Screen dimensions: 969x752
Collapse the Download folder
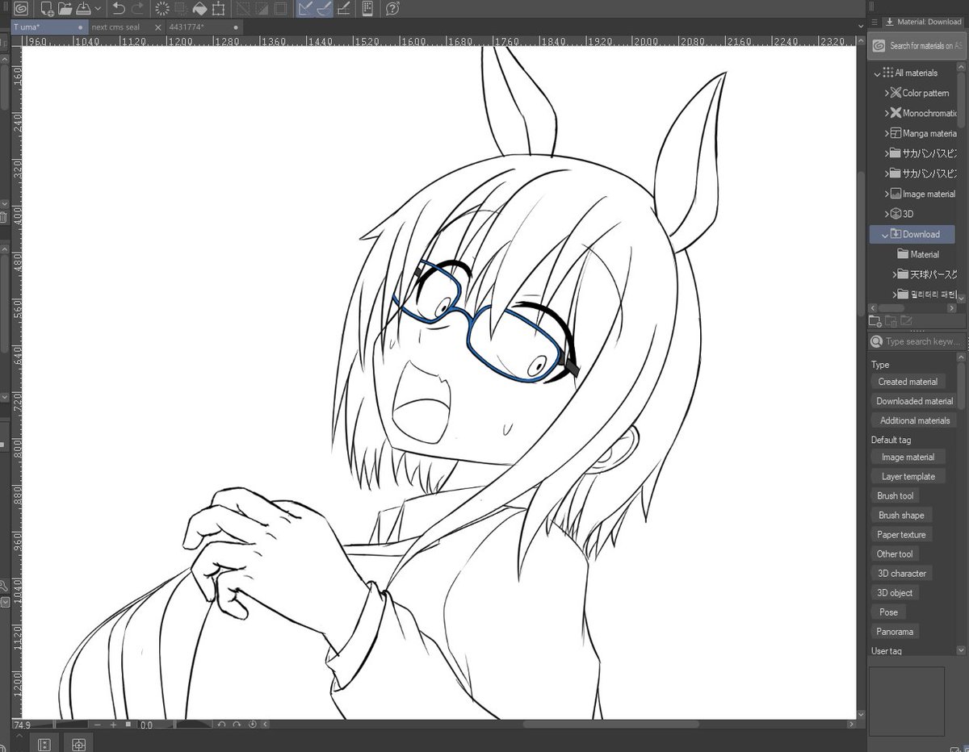pyautogui.click(x=886, y=235)
